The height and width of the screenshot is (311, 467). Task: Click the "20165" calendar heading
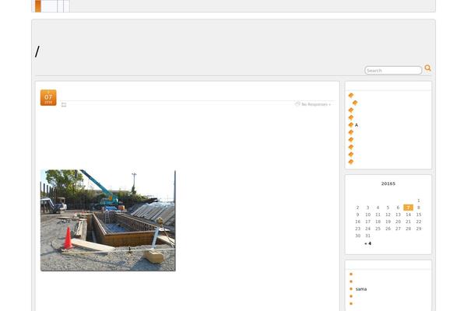[x=388, y=183]
